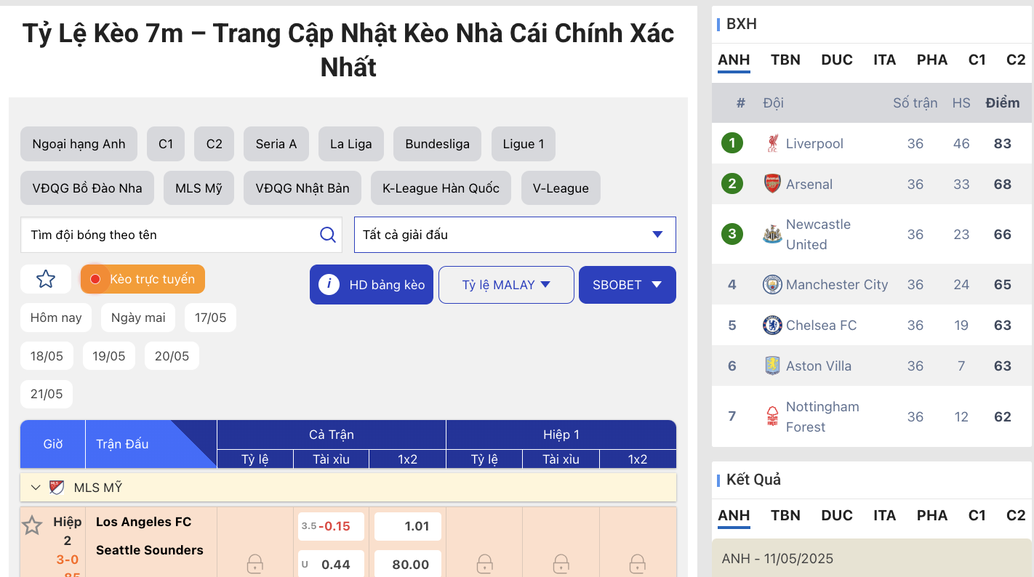Open Liverpool team link in standings
This screenshot has height=577, width=1034.
[x=814, y=144]
